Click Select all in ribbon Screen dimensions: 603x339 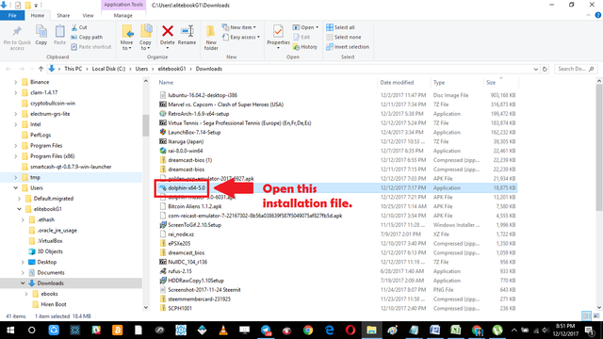point(340,27)
